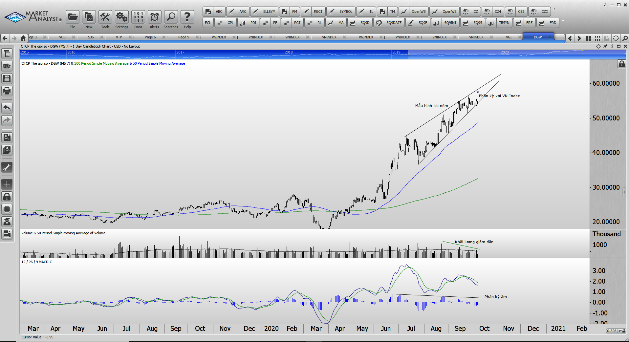Click the print icon in left sidebar
The width and height of the screenshot is (629, 342).
coord(7,91)
